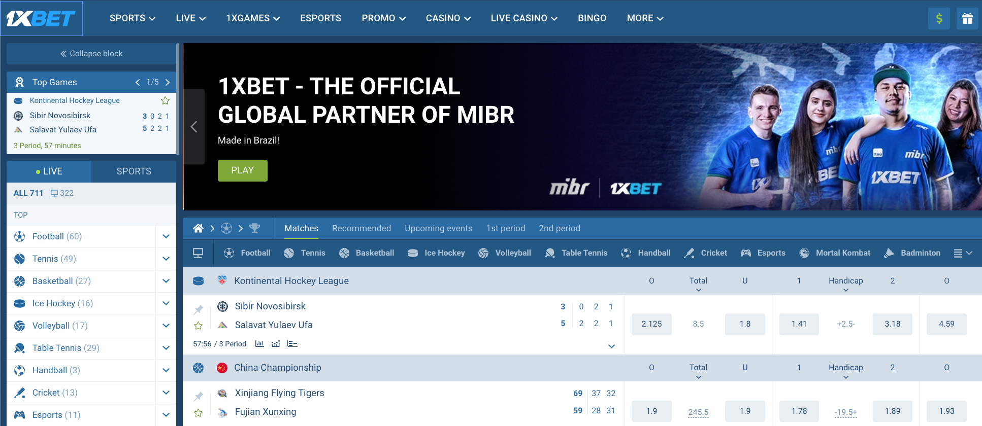Select the trophy breadcrumb icon
Viewport: 982px width, 426px height.
point(254,228)
